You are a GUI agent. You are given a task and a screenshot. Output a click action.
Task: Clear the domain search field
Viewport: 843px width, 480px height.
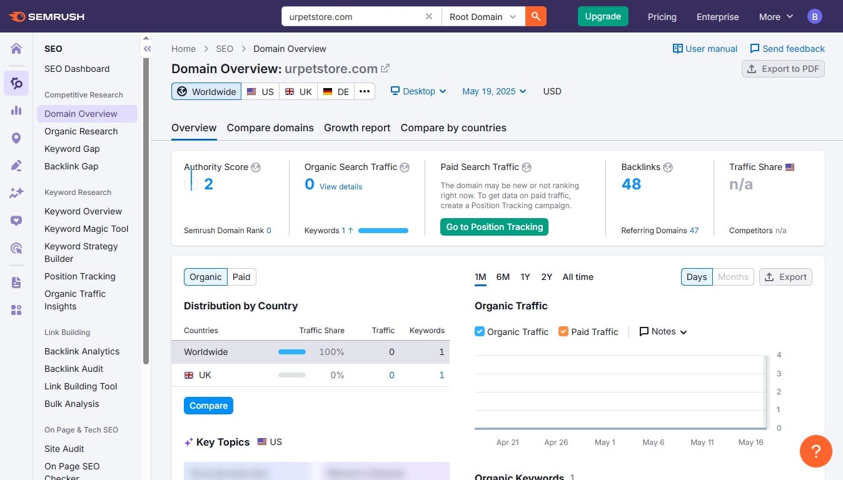(x=428, y=17)
